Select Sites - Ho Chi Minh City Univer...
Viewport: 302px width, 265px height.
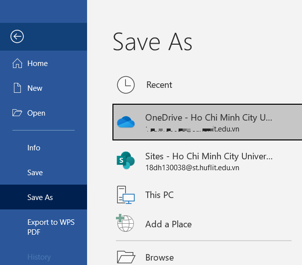point(207,161)
